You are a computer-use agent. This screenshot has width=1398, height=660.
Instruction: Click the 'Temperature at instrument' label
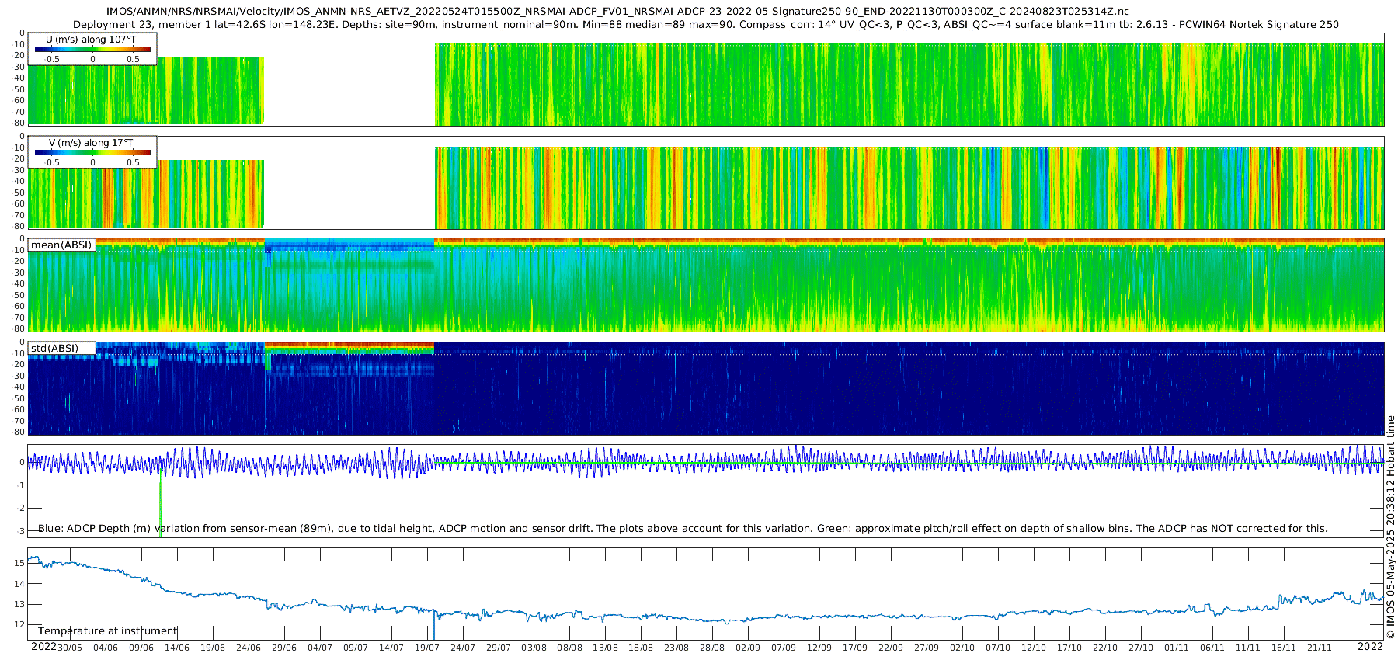(x=107, y=630)
